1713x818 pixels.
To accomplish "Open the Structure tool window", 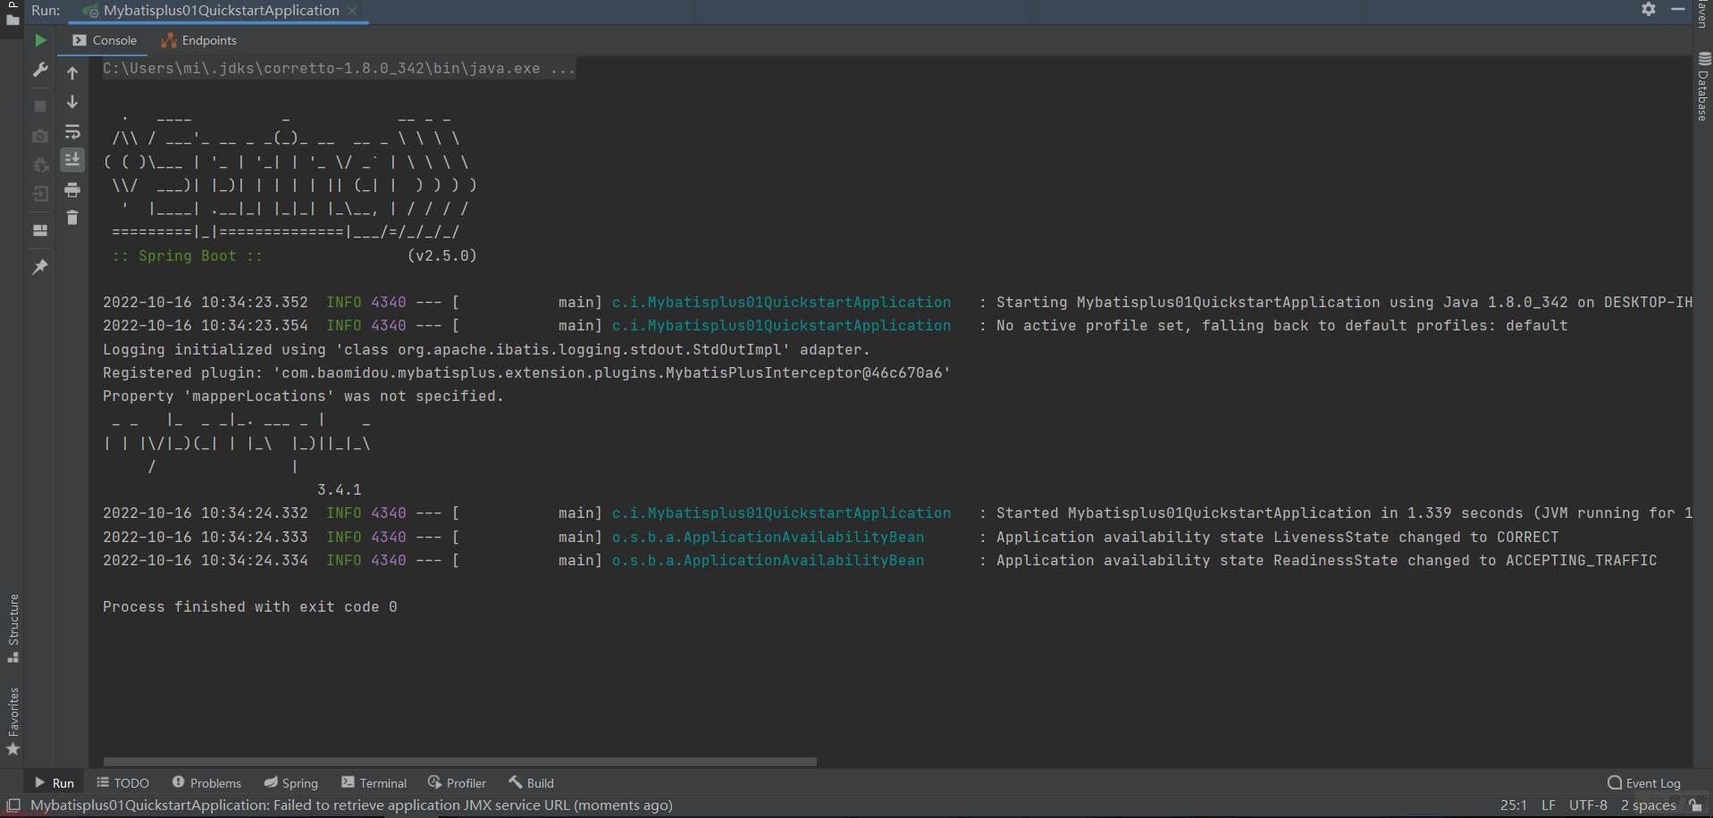I will tap(13, 628).
